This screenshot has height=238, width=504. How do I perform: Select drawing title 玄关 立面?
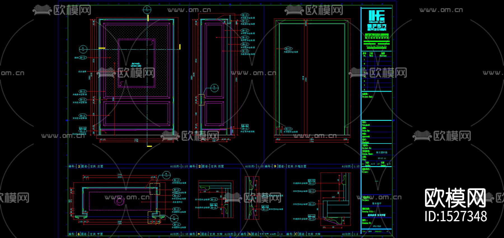97,166
